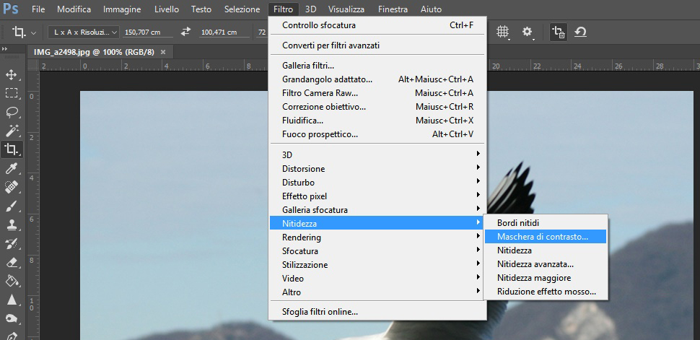Open the crop overlay grid options
The image size is (700, 340).
[x=503, y=32]
